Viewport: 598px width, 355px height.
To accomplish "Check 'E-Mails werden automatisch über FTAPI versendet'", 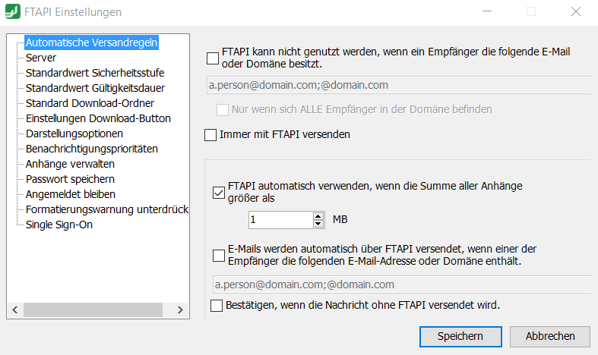I will pos(219,256).
